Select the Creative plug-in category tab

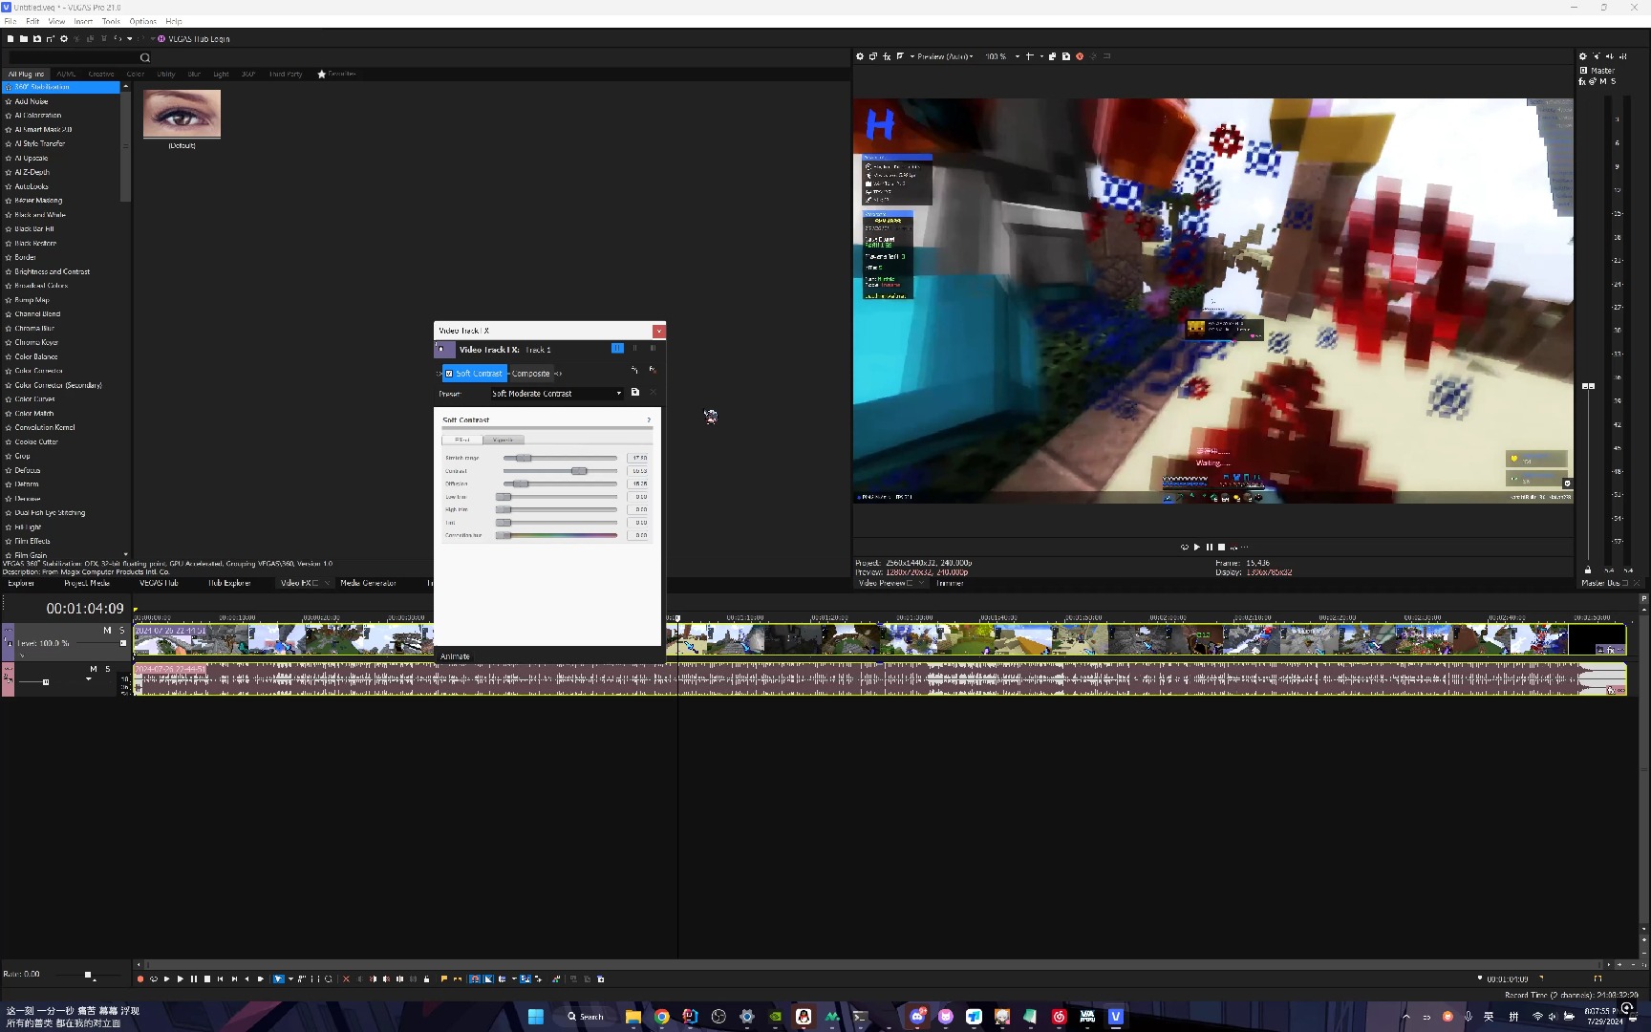(101, 74)
